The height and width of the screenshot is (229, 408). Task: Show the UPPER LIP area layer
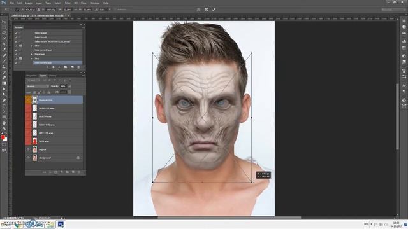(x=28, y=108)
